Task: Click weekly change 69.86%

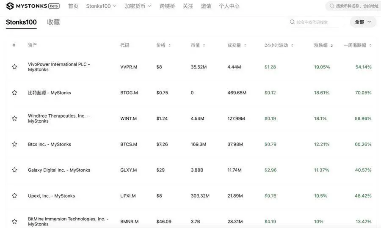Action: pos(363,118)
